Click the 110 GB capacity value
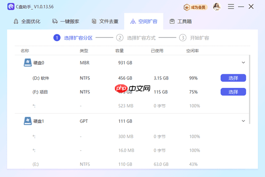Screen dimensions: 265x177 (125, 164)
